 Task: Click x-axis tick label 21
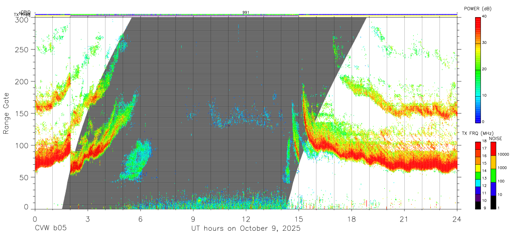coord(404,219)
